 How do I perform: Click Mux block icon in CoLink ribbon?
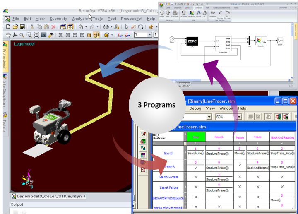click(168, 14)
